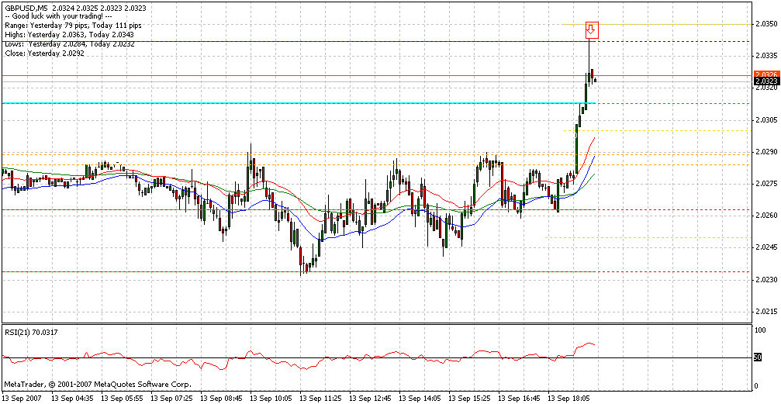Click the RSI scale value 0

pos(757,386)
